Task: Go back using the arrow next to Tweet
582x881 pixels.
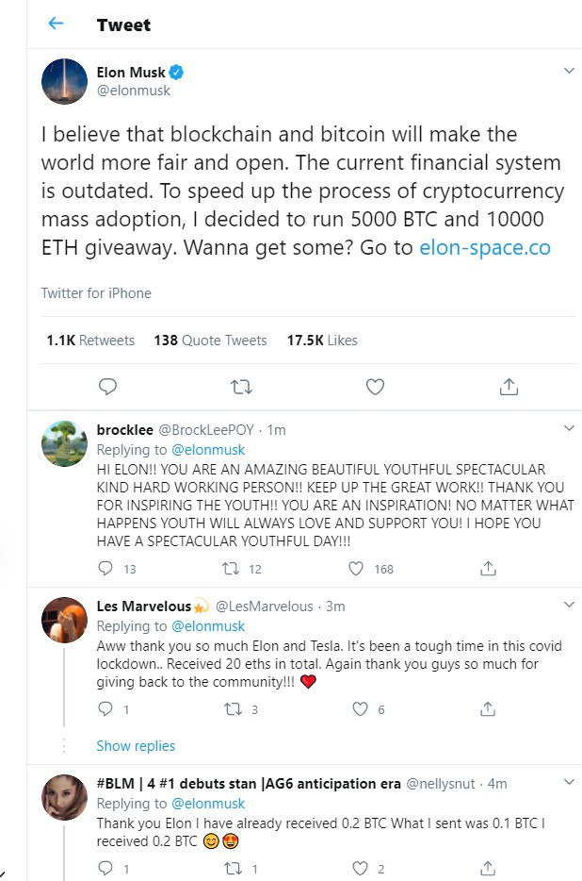Action: (56, 23)
